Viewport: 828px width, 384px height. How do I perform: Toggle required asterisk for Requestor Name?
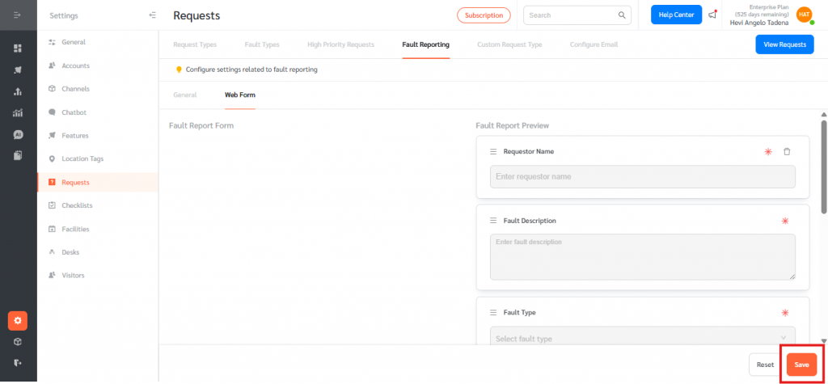coord(768,151)
